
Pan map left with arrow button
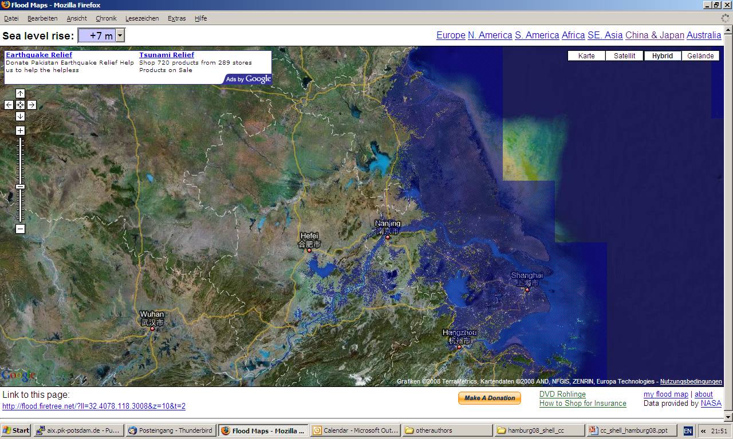coord(9,105)
